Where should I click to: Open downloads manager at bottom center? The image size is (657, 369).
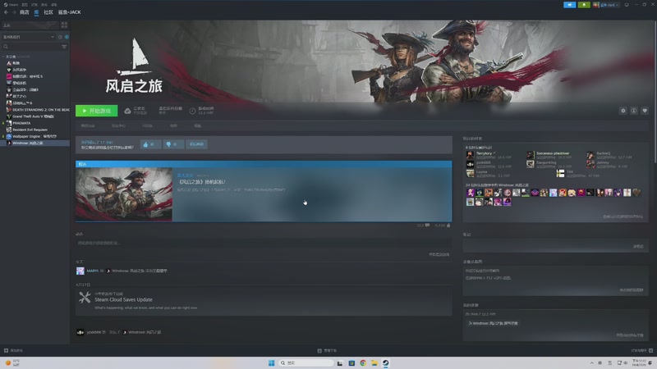pyautogui.click(x=327, y=351)
